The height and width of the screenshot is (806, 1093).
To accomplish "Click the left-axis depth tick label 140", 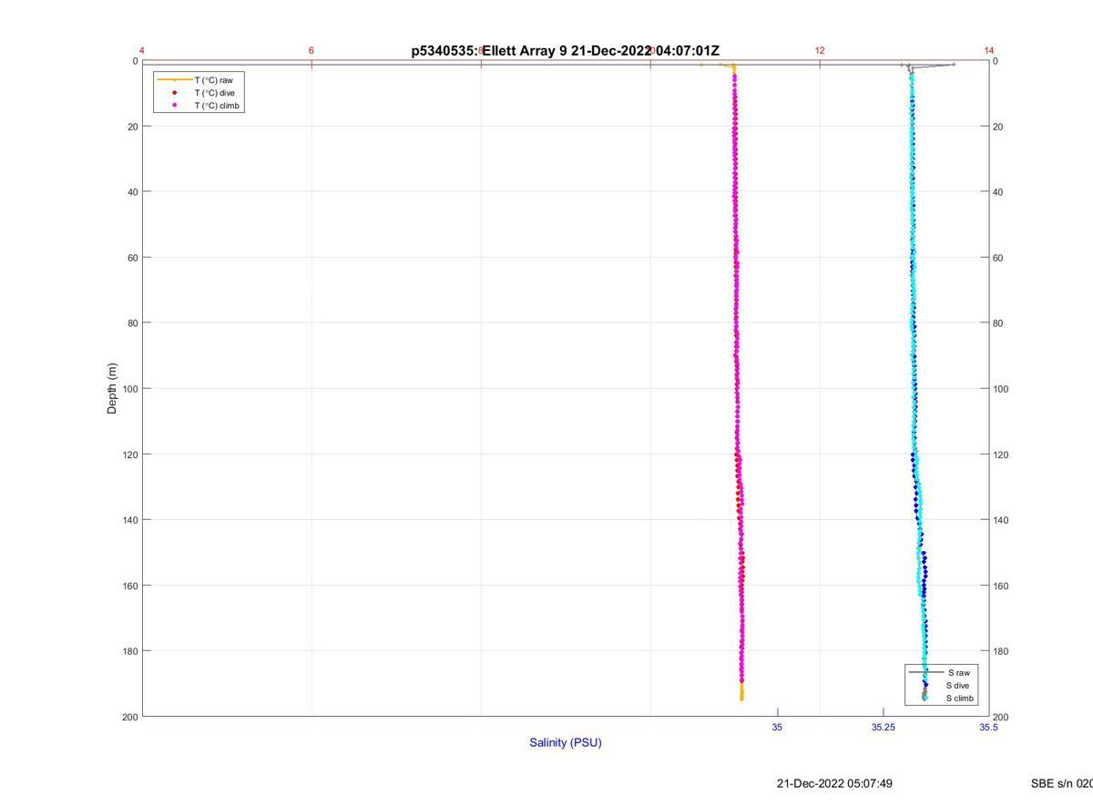I will [x=129, y=520].
